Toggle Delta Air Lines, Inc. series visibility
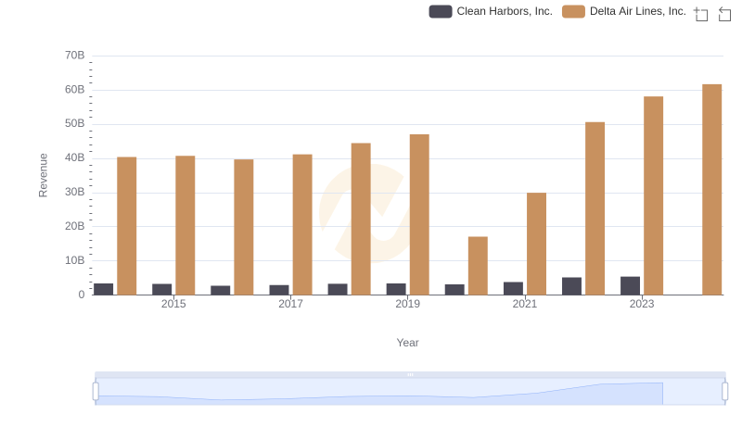The image size is (742, 427). pyautogui.click(x=637, y=11)
